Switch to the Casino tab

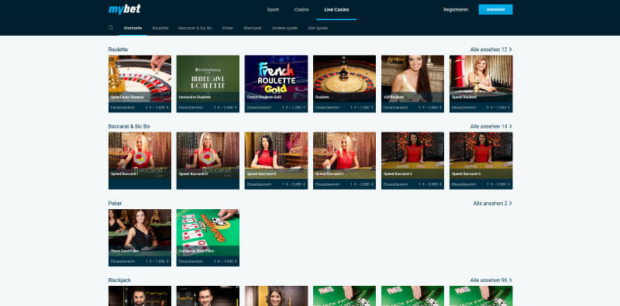[x=301, y=10]
